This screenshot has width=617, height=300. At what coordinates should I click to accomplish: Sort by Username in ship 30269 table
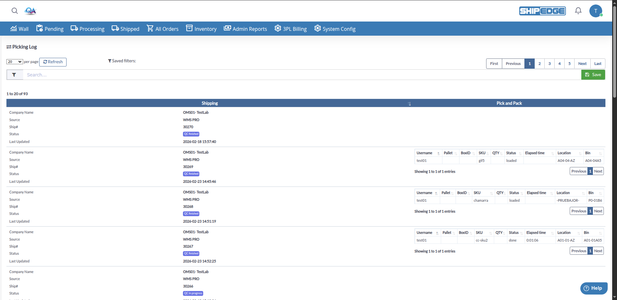428,153
